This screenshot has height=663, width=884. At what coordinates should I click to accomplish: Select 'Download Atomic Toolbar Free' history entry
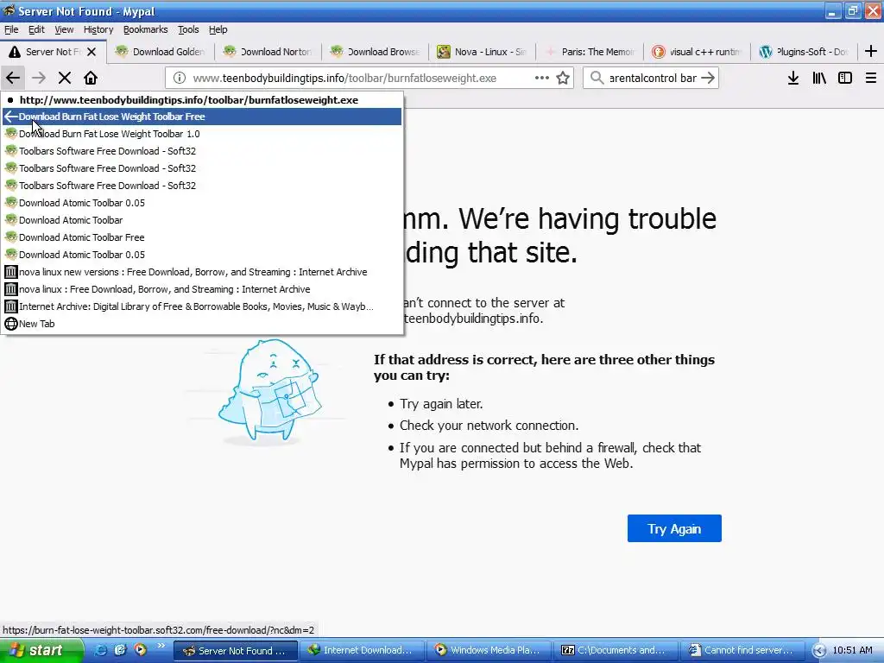coord(202,237)
